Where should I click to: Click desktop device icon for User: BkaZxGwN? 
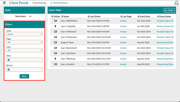click(55, 48)
